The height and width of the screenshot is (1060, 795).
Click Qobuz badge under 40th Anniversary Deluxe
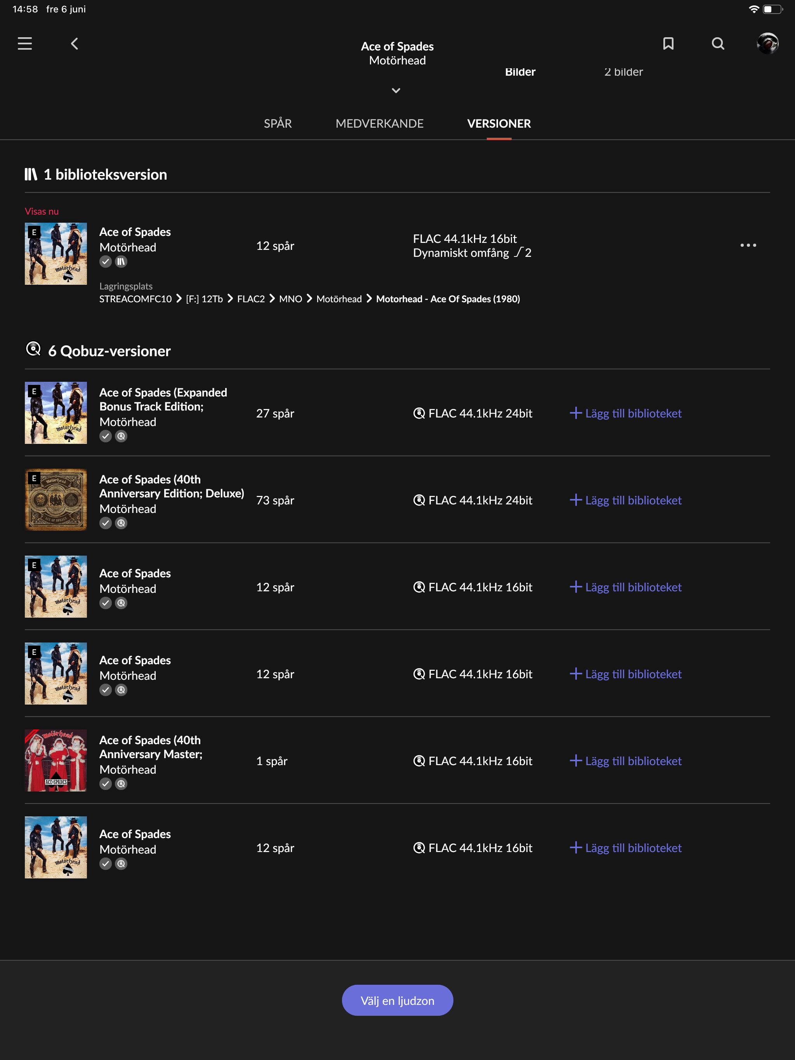122,523
